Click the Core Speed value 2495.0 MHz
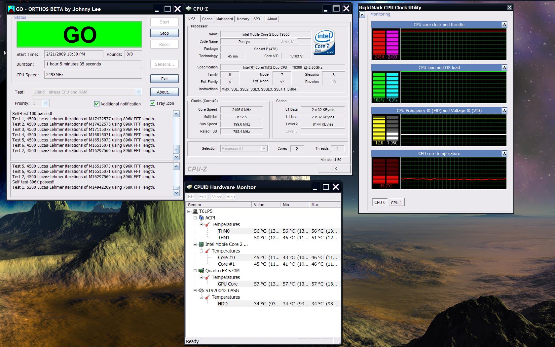Image resolution: width=555 pixels, height=347 pixels. (x=241, y=110)
